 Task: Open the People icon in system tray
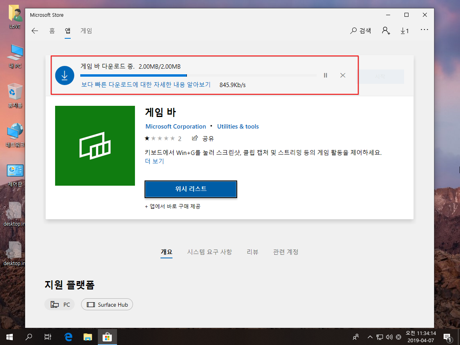point(355,337)
